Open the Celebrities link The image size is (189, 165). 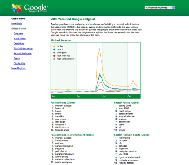point(19,43)
